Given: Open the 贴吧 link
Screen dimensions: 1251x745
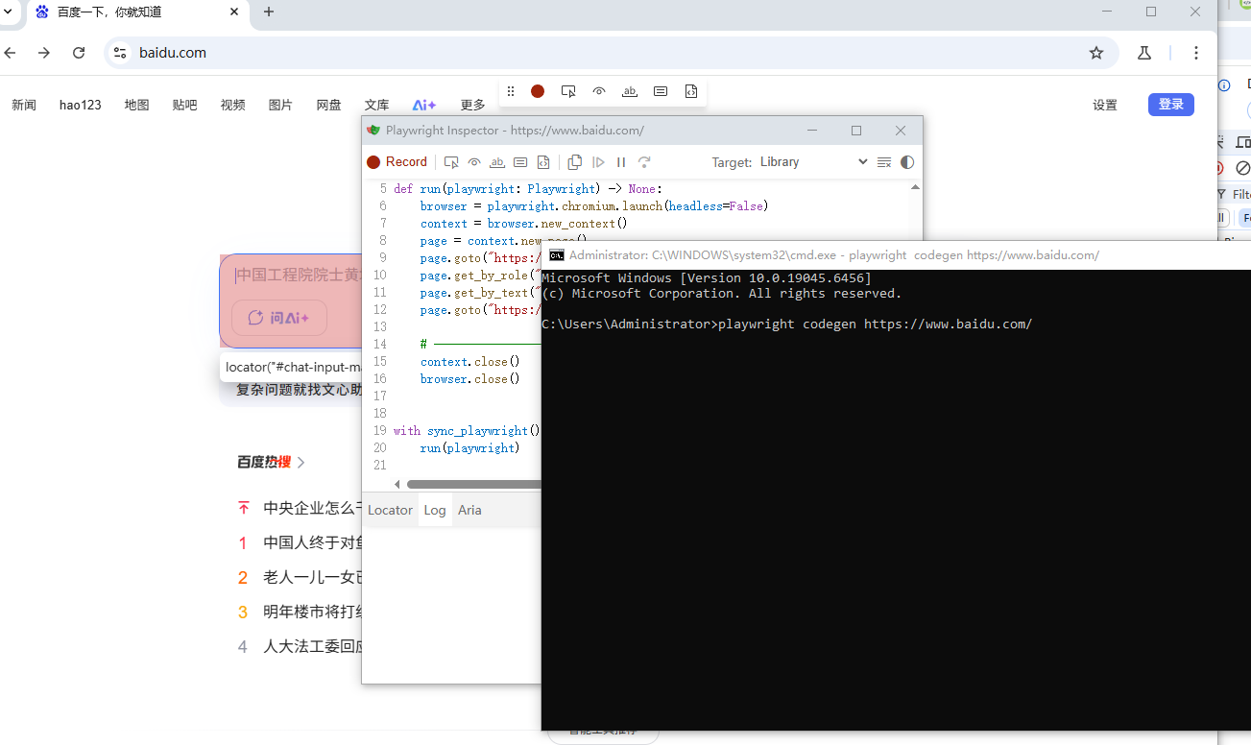Looking at the screenshot, I should (x=184, y=105).
